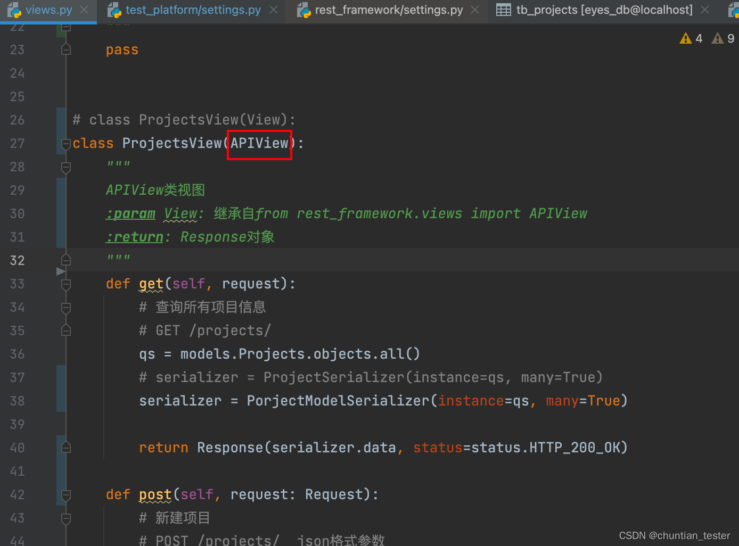Click the Python icon on the views.py tab

[14, 9]
